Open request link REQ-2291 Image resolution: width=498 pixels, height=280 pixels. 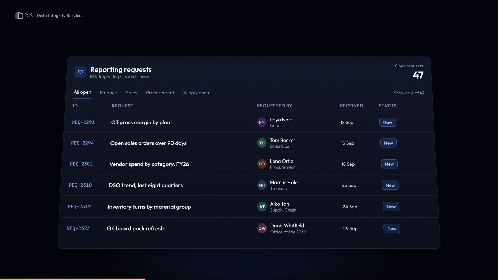click(83, 122)
